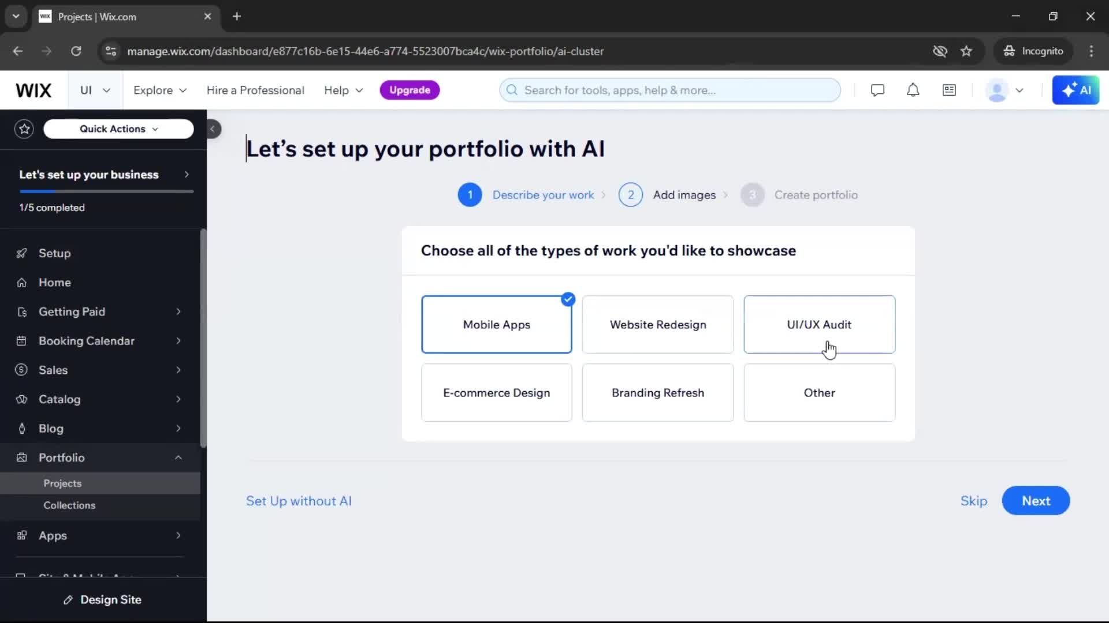Open the browser tab search dropdown

(16, 16)
